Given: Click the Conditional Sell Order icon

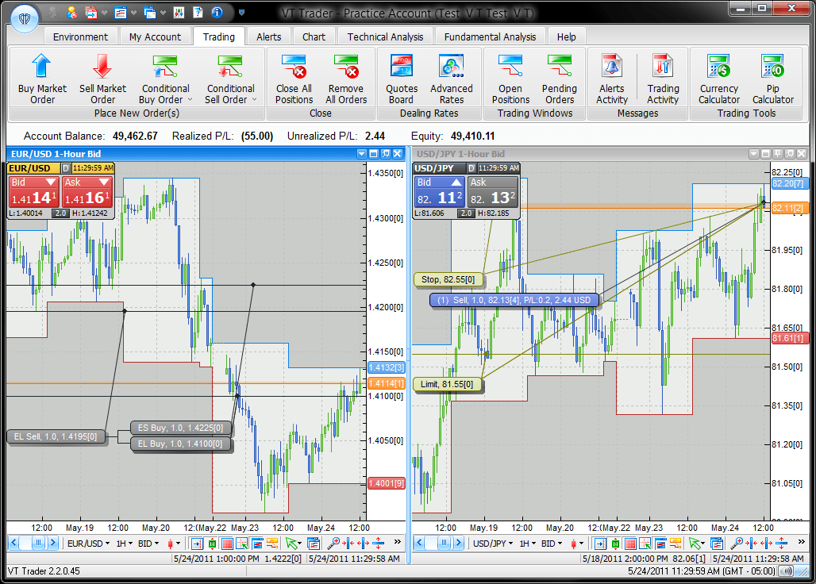Looking at the screenshot, I should pos(230,67).
